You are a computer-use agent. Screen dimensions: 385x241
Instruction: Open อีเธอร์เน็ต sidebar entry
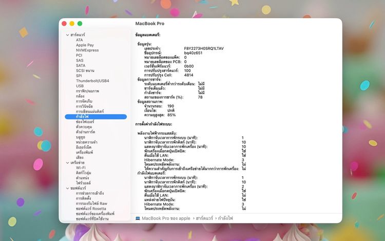(84, 147)
